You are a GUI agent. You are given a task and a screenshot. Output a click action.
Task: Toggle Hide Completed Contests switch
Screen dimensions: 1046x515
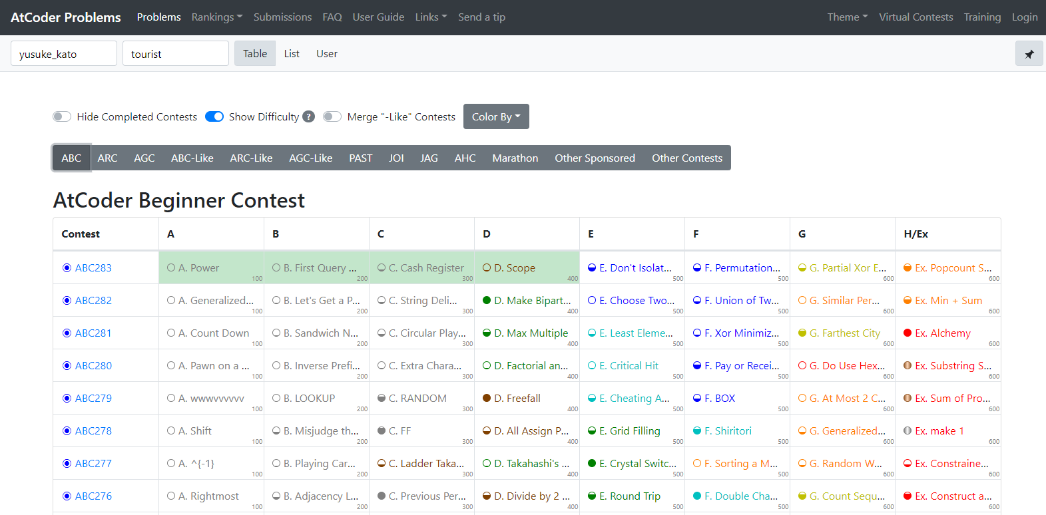[x=62, y=116]
